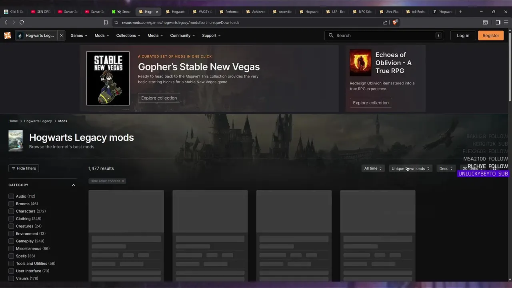Open the Community dropdown

[182, 36]
